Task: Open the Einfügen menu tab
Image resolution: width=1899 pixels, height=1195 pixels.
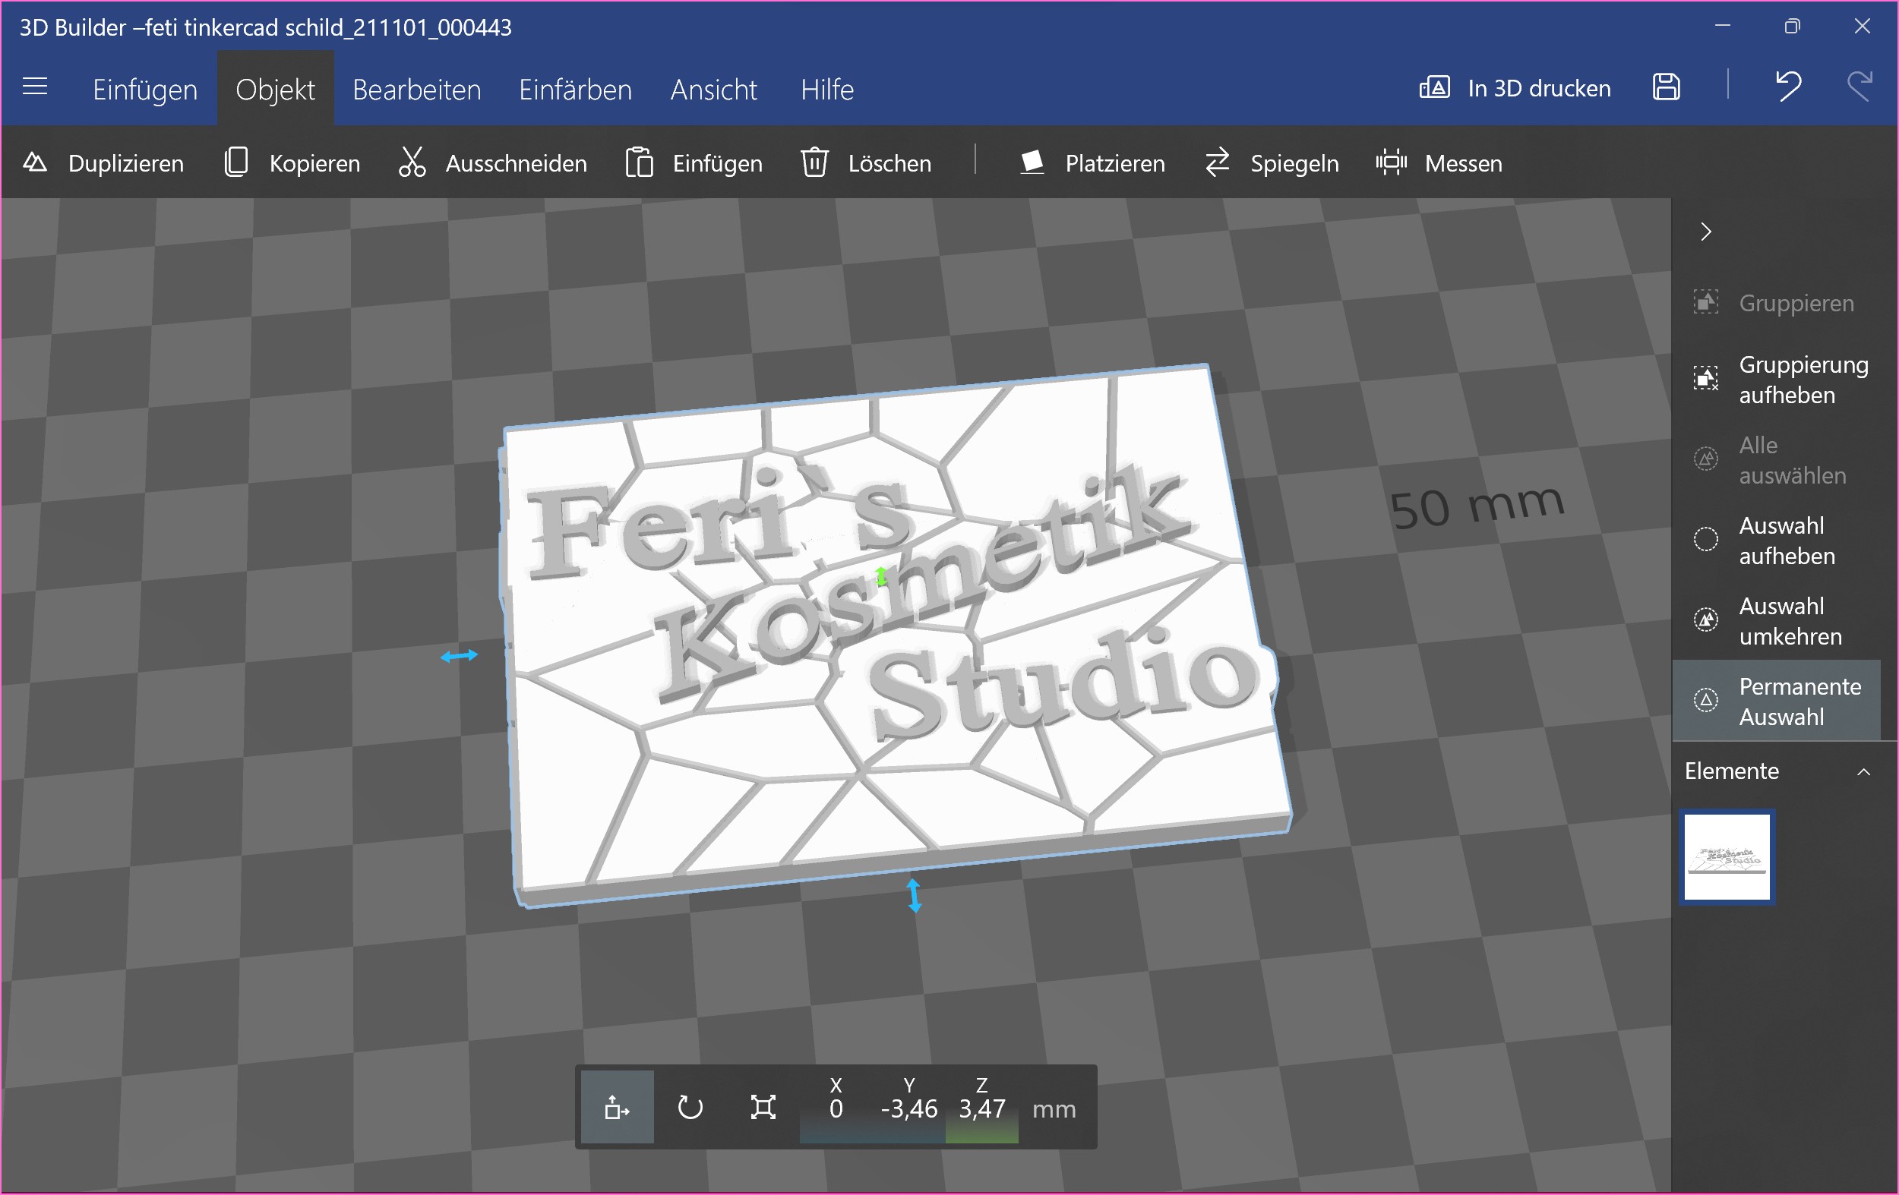Action: [145, 89]
